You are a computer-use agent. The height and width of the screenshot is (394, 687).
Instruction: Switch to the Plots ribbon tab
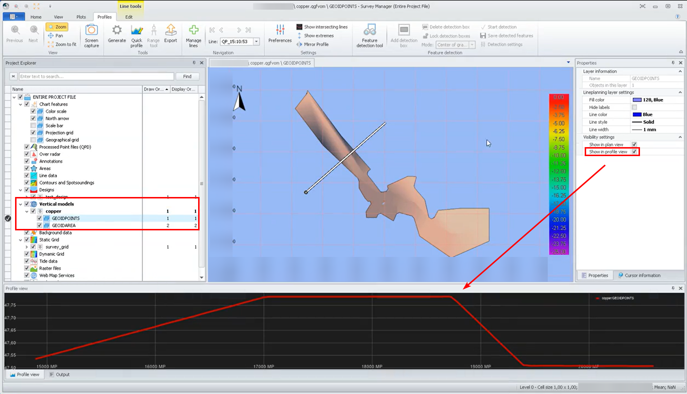click(x=81, y=17)
